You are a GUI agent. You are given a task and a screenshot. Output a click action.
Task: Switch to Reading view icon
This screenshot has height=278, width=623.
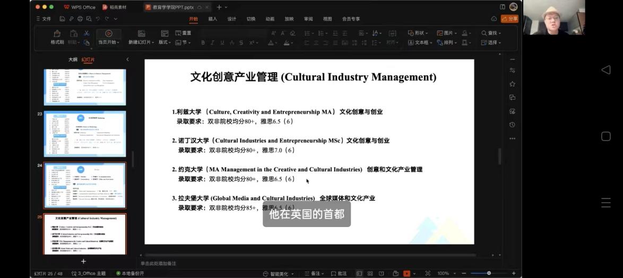tap(382, 274)
